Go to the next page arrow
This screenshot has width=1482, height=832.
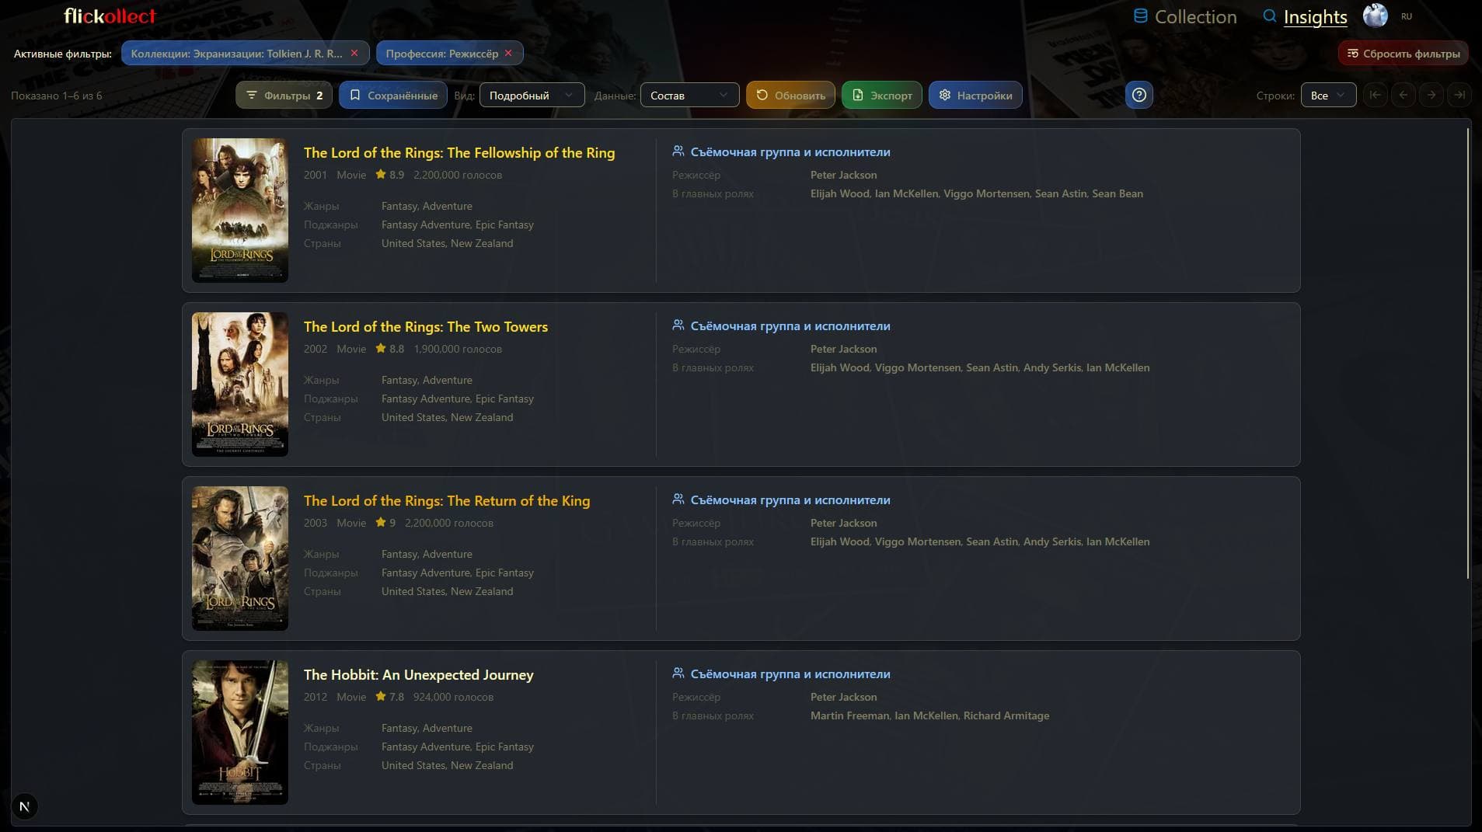[x=1431, y=96]
